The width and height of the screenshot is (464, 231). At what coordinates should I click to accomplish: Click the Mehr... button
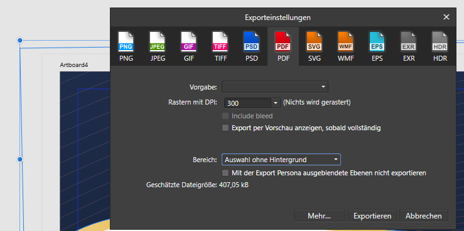coord(320,215)
